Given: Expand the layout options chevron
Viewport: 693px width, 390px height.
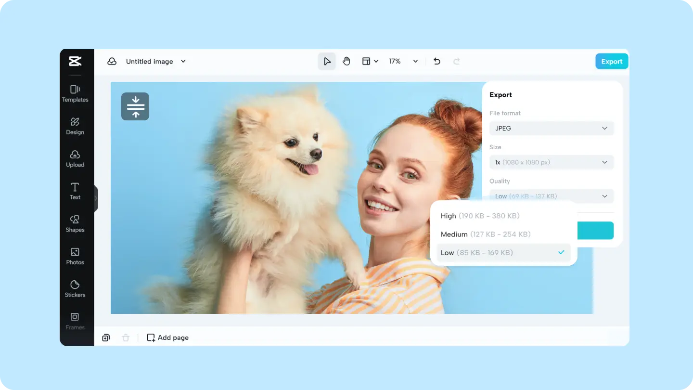Looking at the screenshot, I should coord(376,61).
